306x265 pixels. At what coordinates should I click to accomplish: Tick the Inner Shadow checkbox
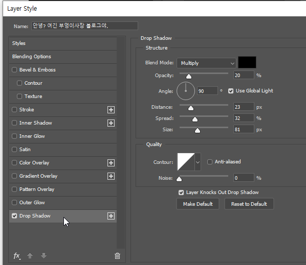tap(14, 123)
